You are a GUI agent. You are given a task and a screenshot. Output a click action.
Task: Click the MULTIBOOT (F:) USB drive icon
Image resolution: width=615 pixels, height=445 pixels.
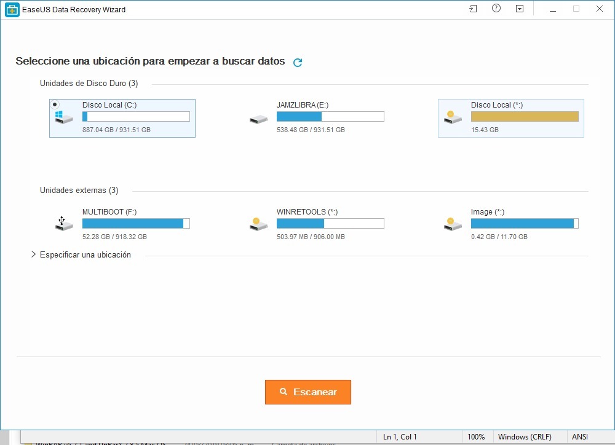click(x=64, y=224)
